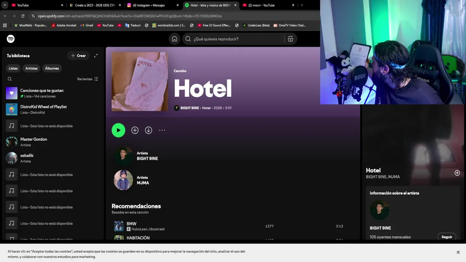Open a new browser tab with the plus button
The width and height of the screenshot is (466, 262).
(302, 5)
